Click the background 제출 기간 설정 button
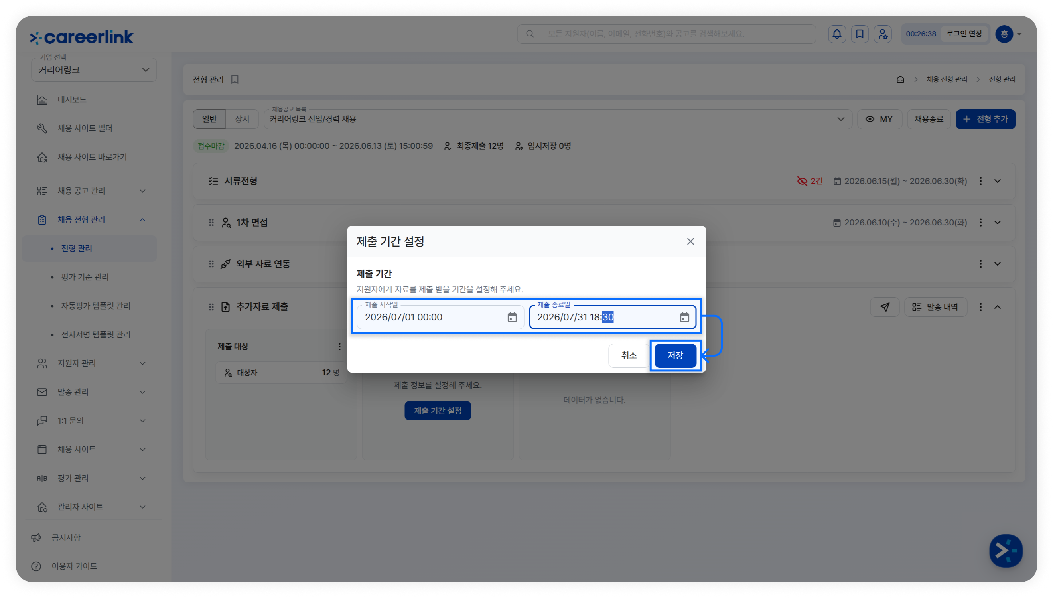The width and height of the screenshot is (1053, 598). (x=438, y=411)
